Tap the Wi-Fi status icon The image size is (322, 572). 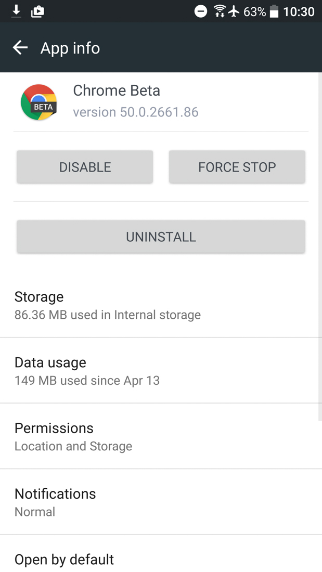(220, 11)
